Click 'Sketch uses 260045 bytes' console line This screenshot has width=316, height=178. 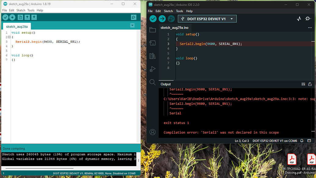pos(69,154)
